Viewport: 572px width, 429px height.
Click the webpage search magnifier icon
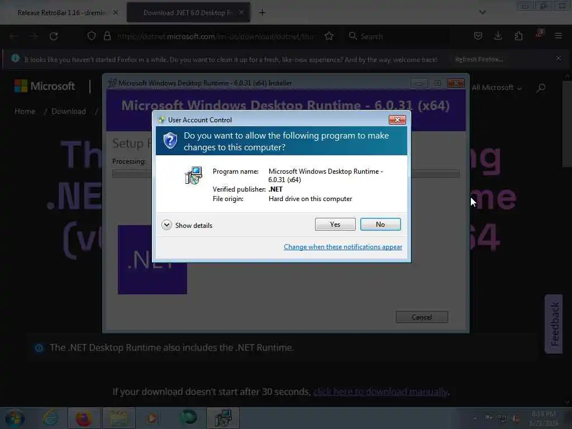click(541, 88)
